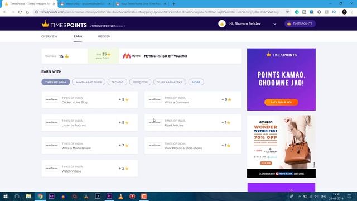Select the NAVBHARAT TIMES filter chip
357x201 pixels.
click(89, 82)
